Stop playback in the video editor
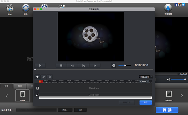 tap(61, 65)
